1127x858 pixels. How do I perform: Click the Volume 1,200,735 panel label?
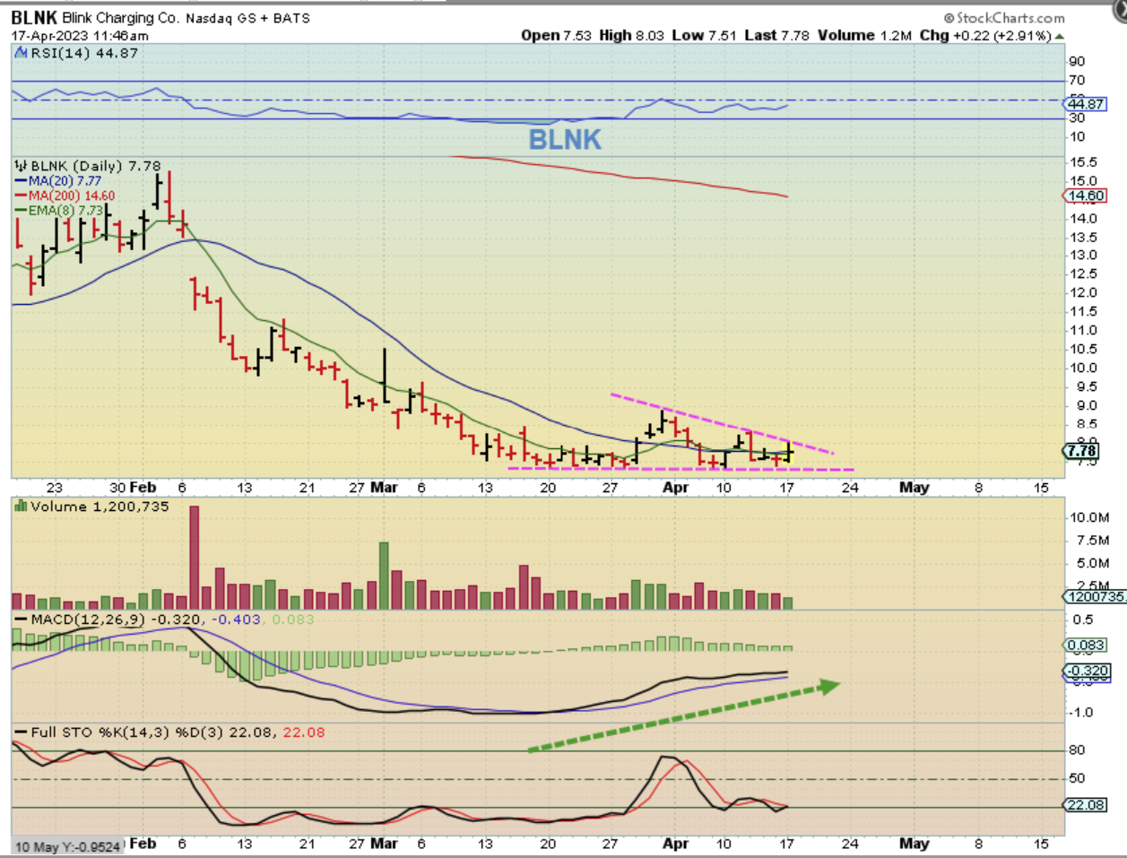tap(100, 507)
